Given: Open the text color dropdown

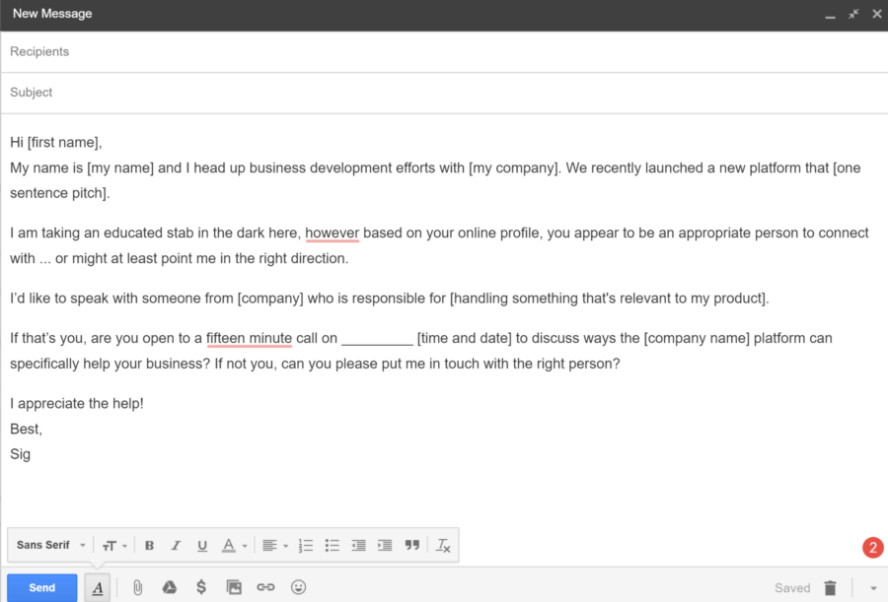Looking at the screenshot, I should pyautogui.click(x=231, y=545).
